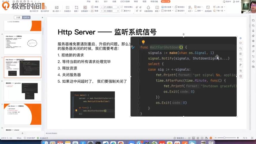Click Reset Size (重设大小)
This screenshot has width=256, height=144.
click(126, 11)
